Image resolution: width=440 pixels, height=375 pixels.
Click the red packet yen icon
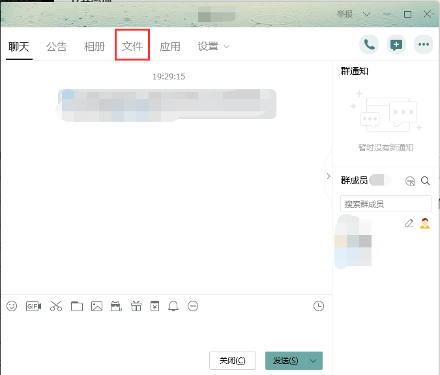point(154,306)
